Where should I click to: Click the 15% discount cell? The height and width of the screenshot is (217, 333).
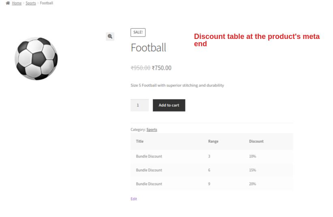point(252,170)
